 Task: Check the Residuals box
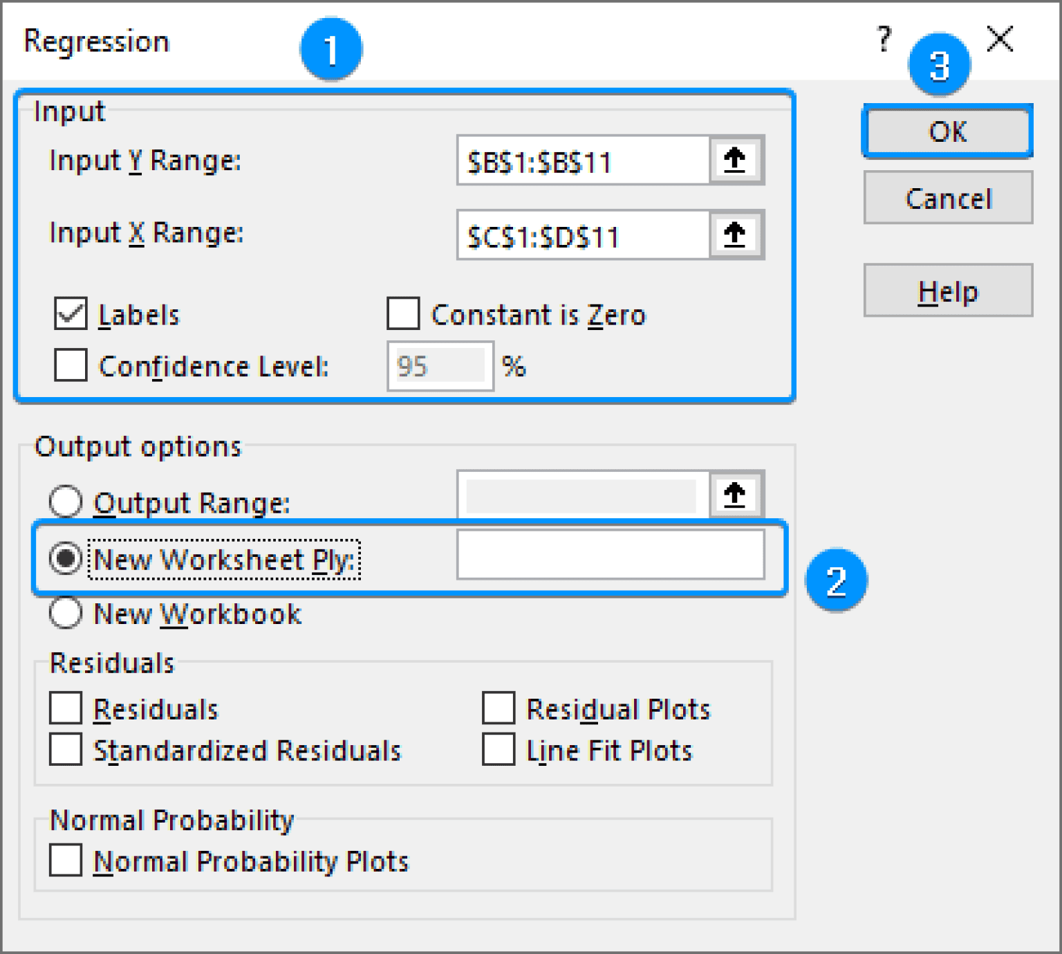coord(66,708)
